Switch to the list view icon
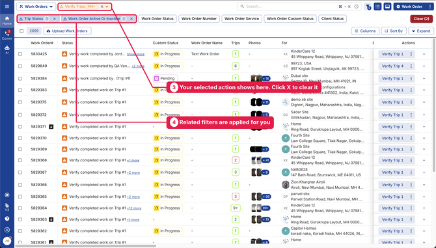This screenshot has width=436, height=248. (377, 7)
